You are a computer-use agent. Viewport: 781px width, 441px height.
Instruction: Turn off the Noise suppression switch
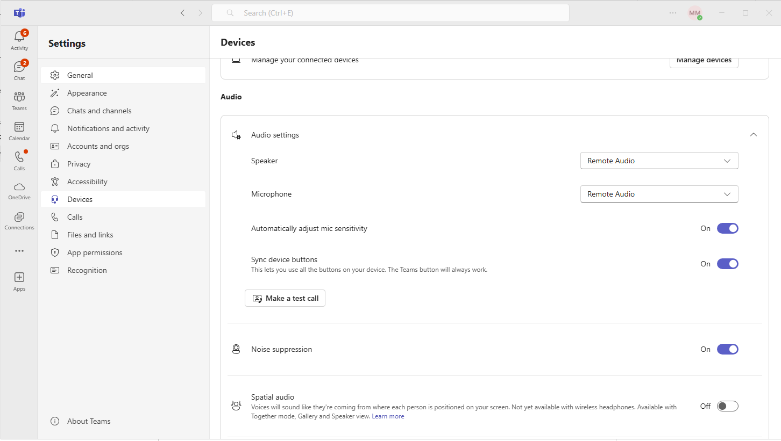[727, 349]
